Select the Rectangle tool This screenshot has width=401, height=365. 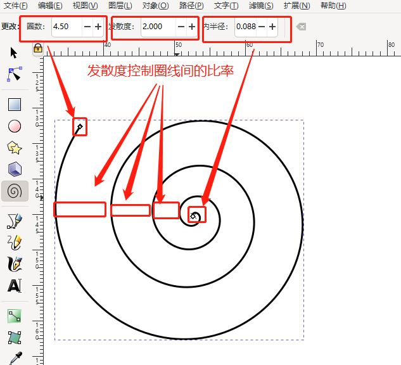pos(15,105)
